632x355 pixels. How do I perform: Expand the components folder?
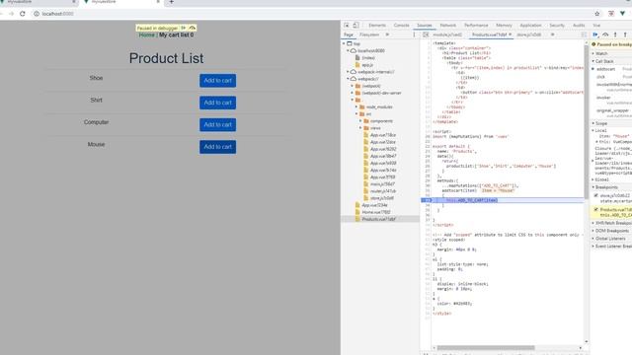click(360, 120)
